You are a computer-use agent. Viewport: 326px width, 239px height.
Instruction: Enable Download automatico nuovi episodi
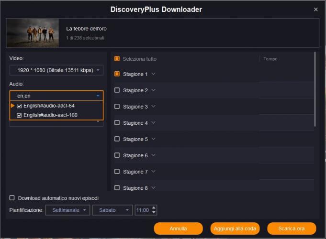tap(12, 198)
